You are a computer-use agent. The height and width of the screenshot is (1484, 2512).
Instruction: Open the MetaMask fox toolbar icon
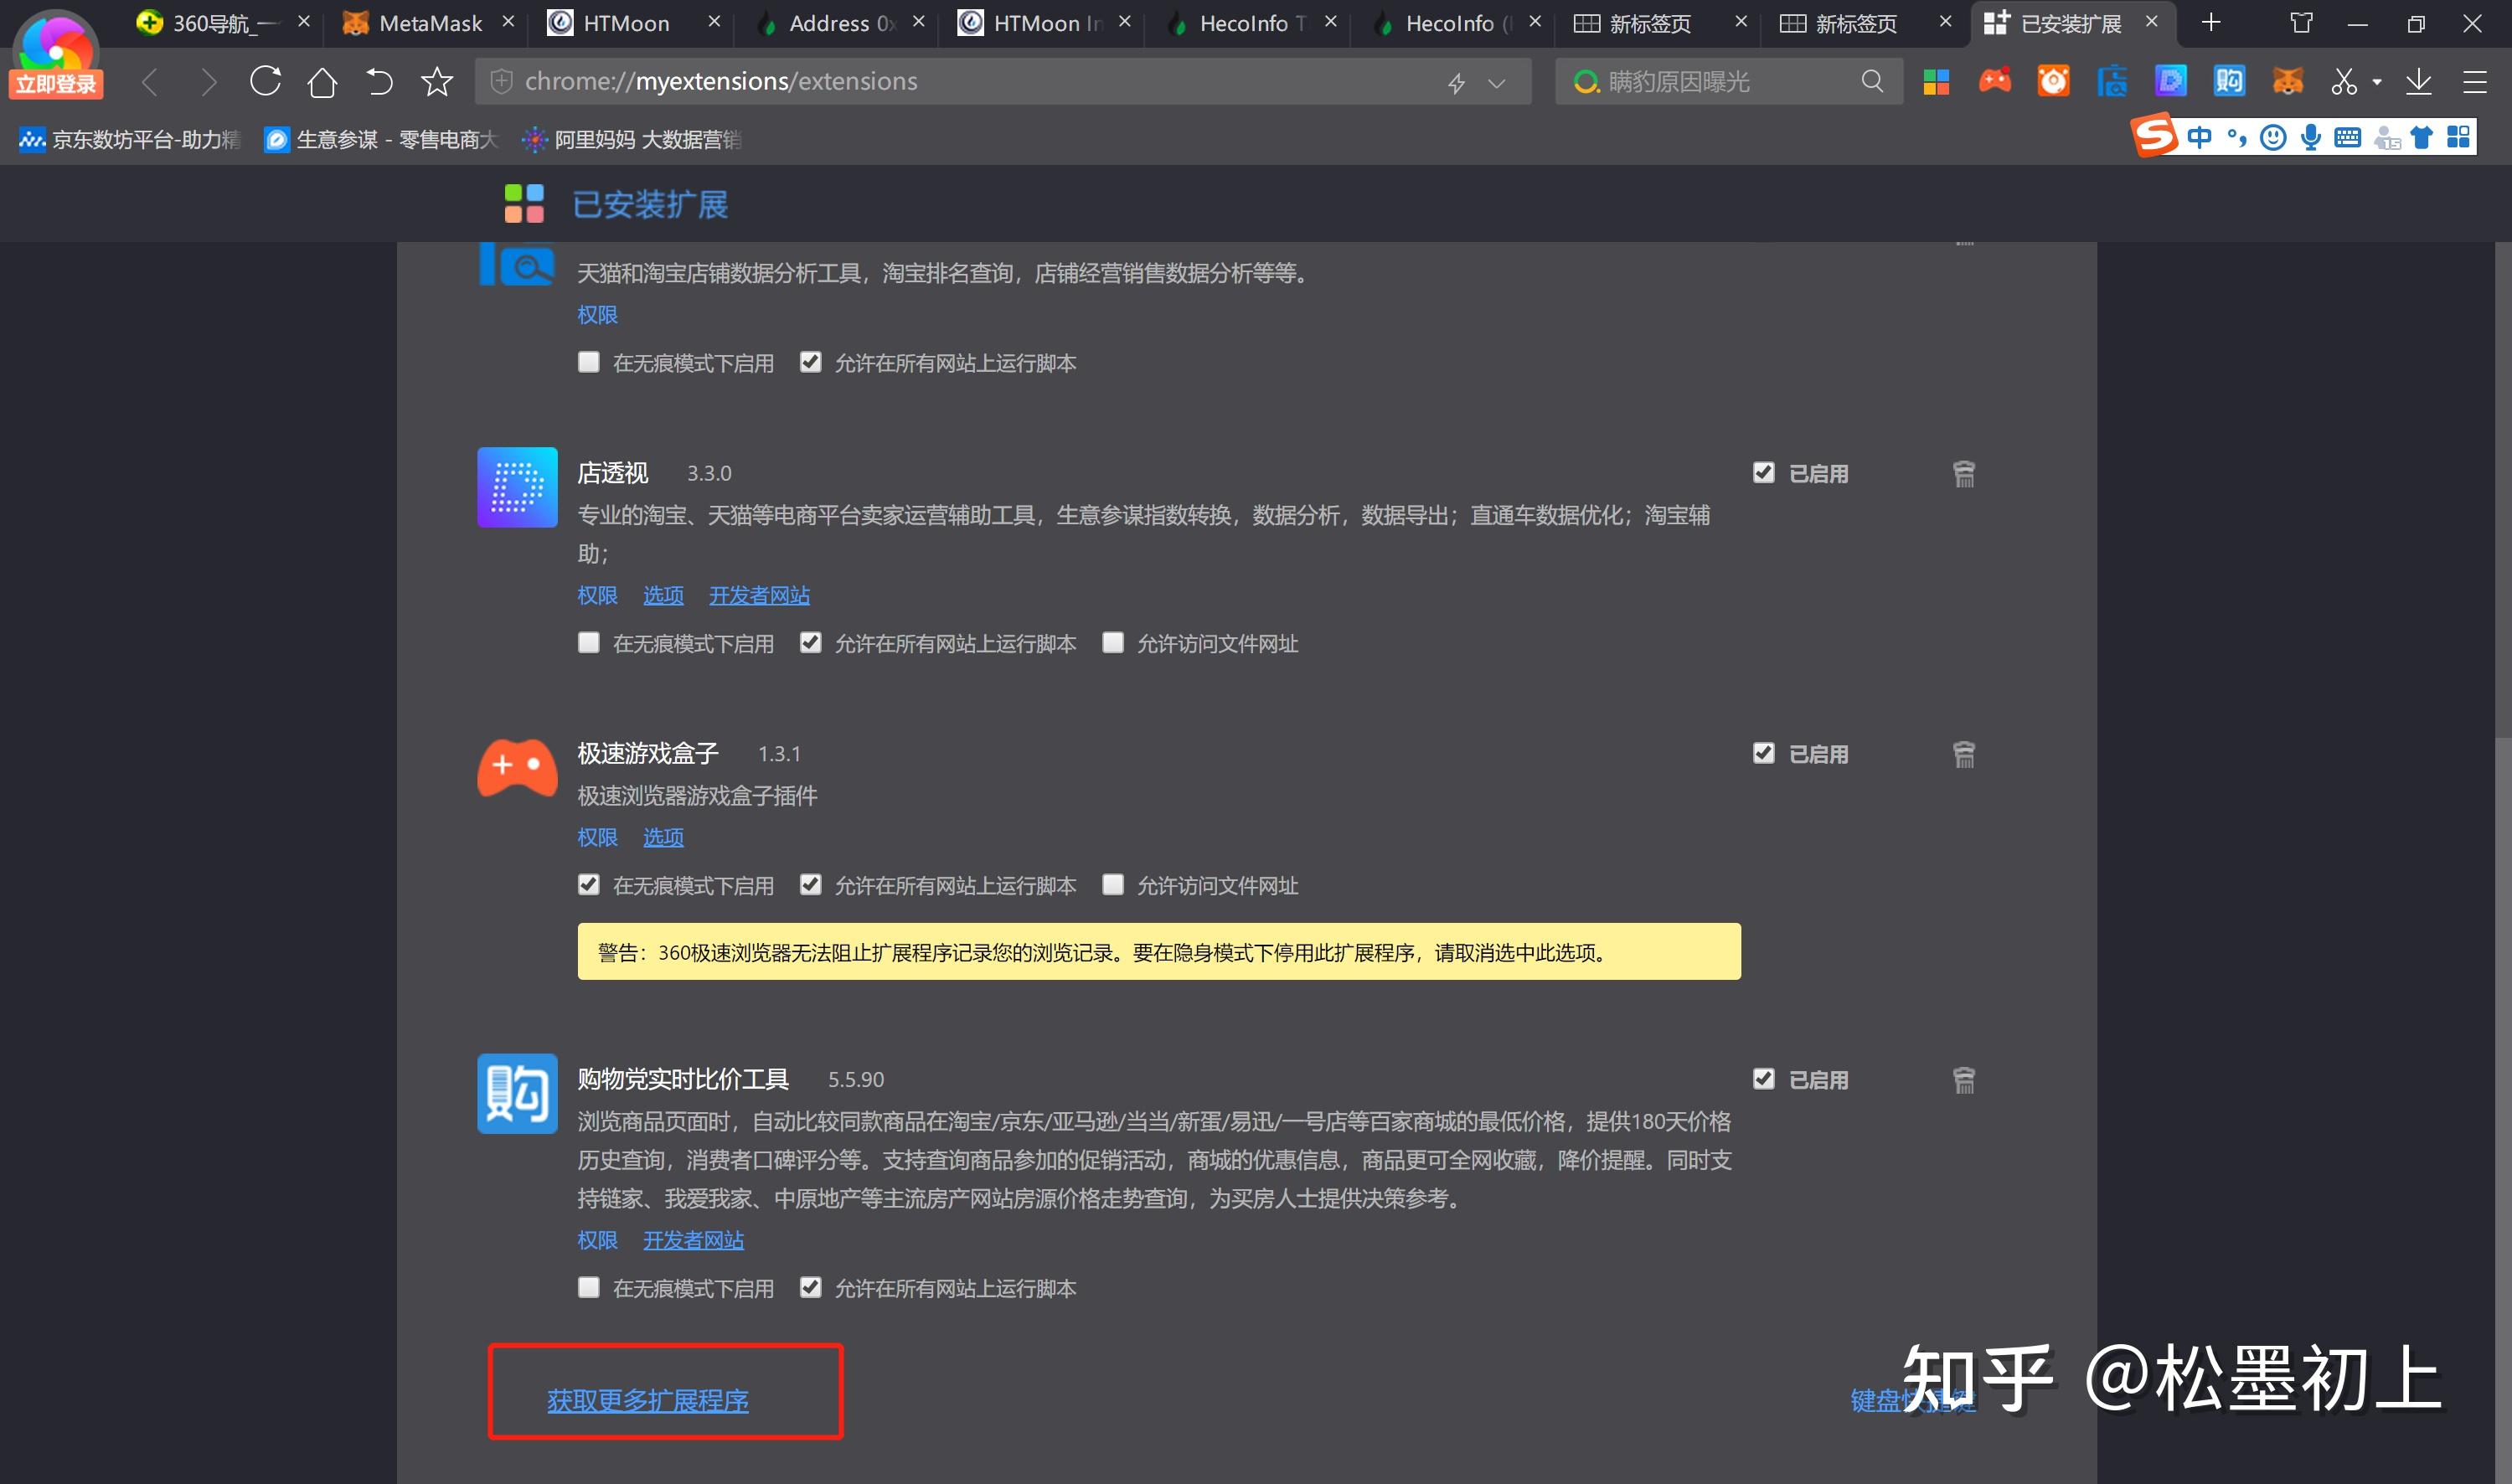[x=2288, y=81]
